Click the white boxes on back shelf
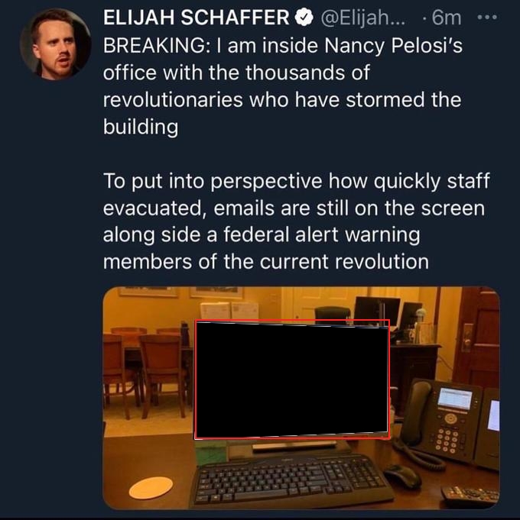The width and height of the screenshot is (520, 520). pos(229,312)
